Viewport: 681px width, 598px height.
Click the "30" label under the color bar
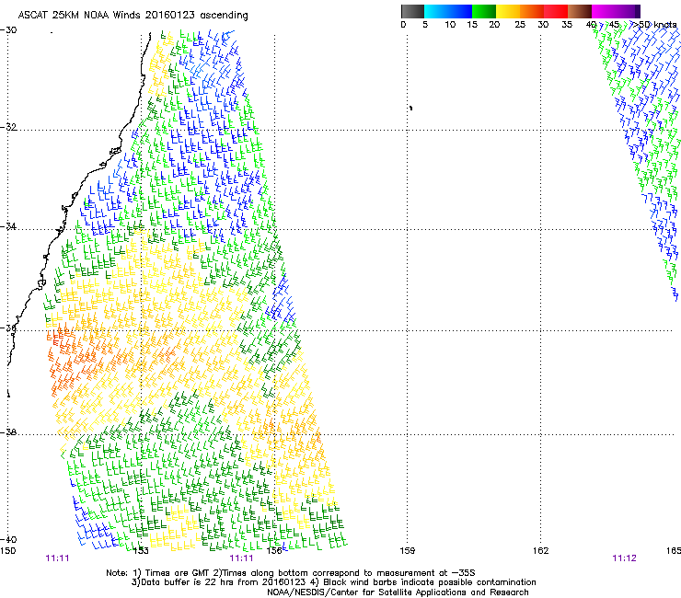[543, 25]
